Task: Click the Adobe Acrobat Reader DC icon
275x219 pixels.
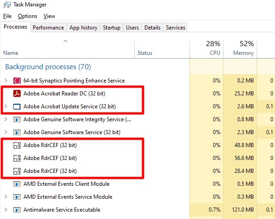Action: pyautogui.click(x=17, y=94)
